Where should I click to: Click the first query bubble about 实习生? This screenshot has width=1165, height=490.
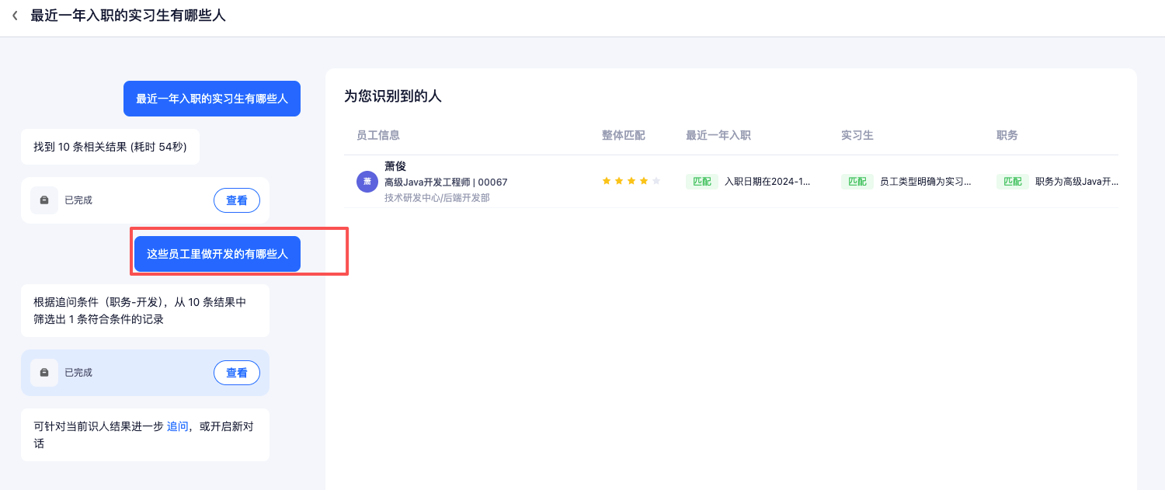click(211, 99)
